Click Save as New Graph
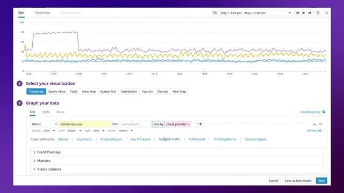Screen dimensions: 344x193 298,181
